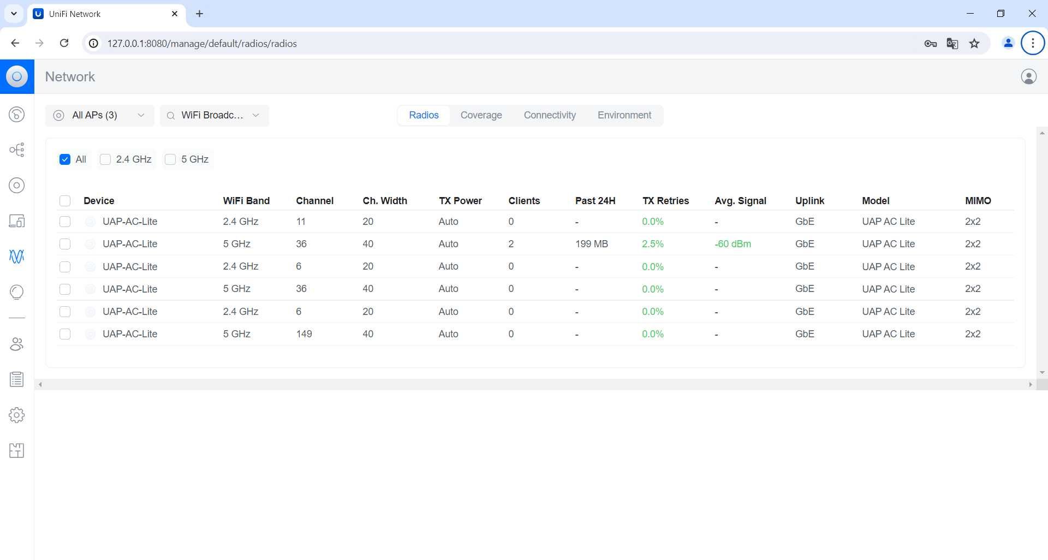
Task: Open the saved passwords key icon
Action: point(931,43)
